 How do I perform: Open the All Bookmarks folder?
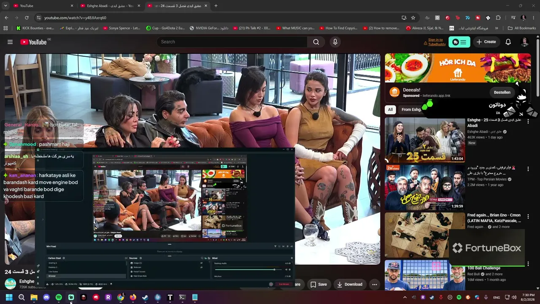(522, 28)
